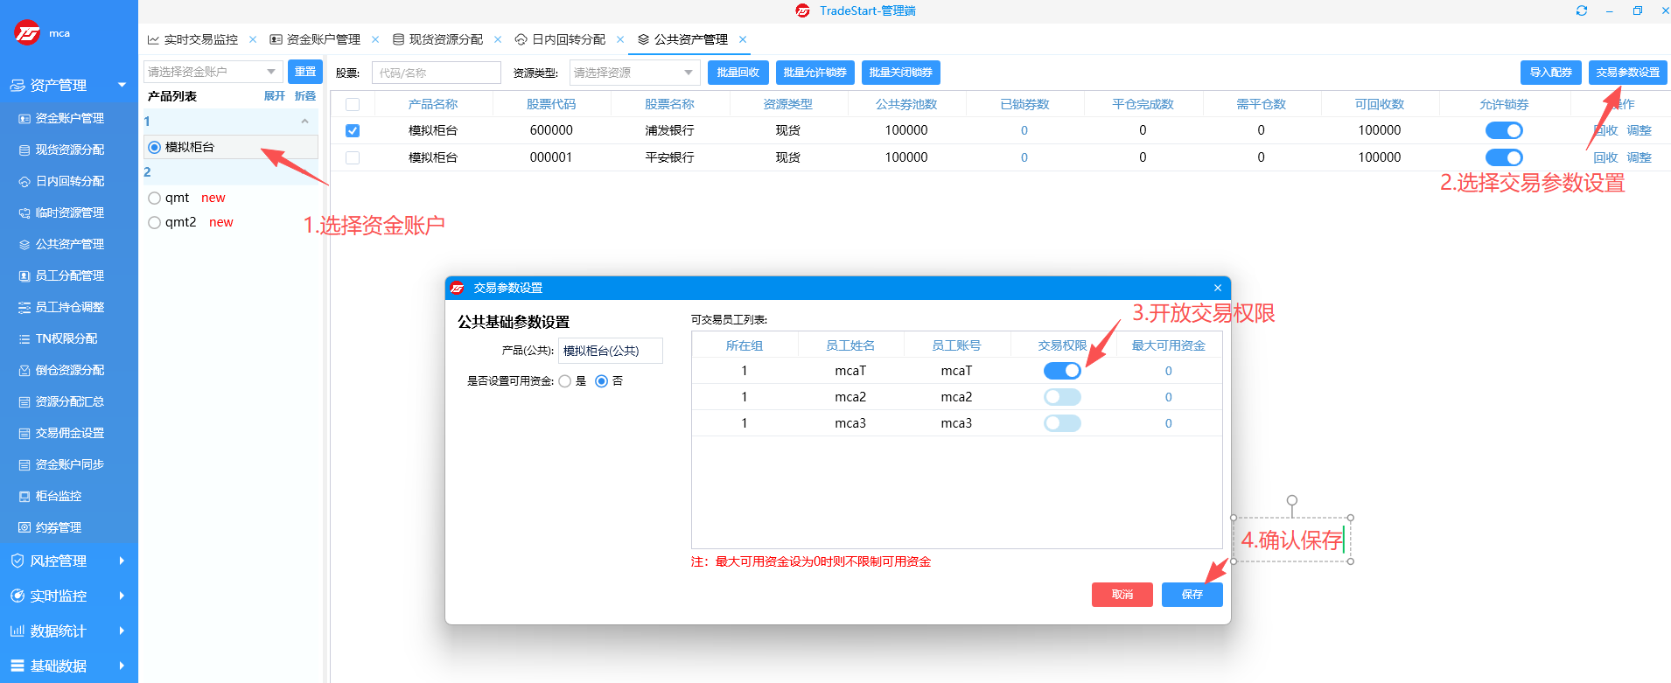Click 员工分配管理 sidebar icon
This screenshot has height=683, width=1671.
coord(24,275)
